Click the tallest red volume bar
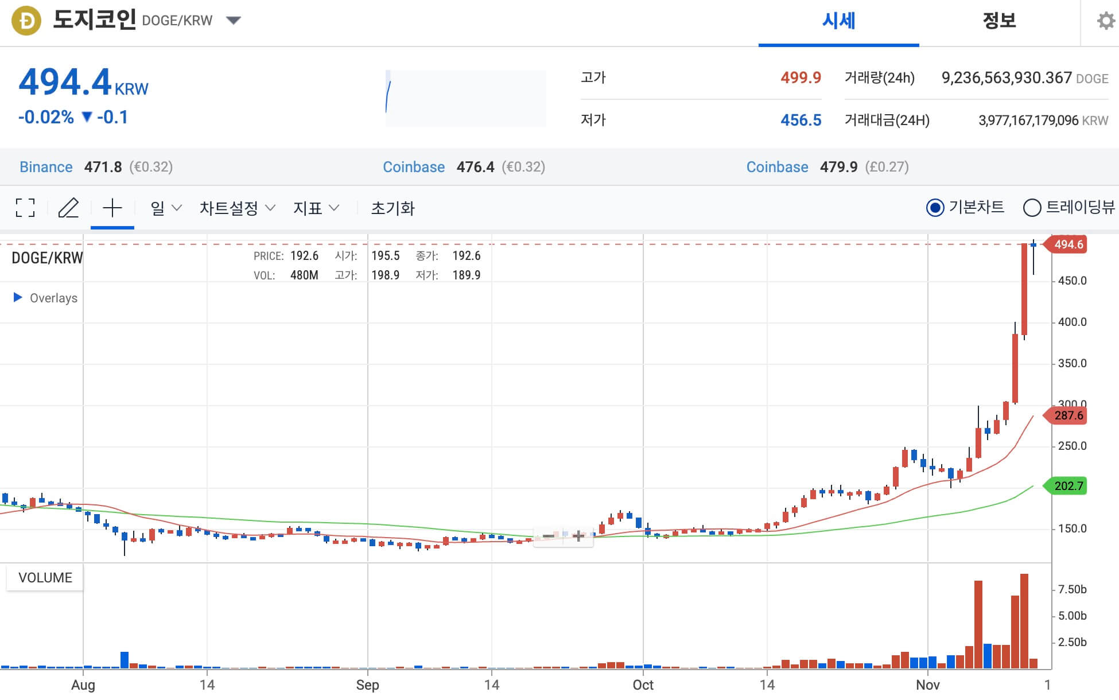Screen dimensions: 1119x700 (x=1024, y=621)
